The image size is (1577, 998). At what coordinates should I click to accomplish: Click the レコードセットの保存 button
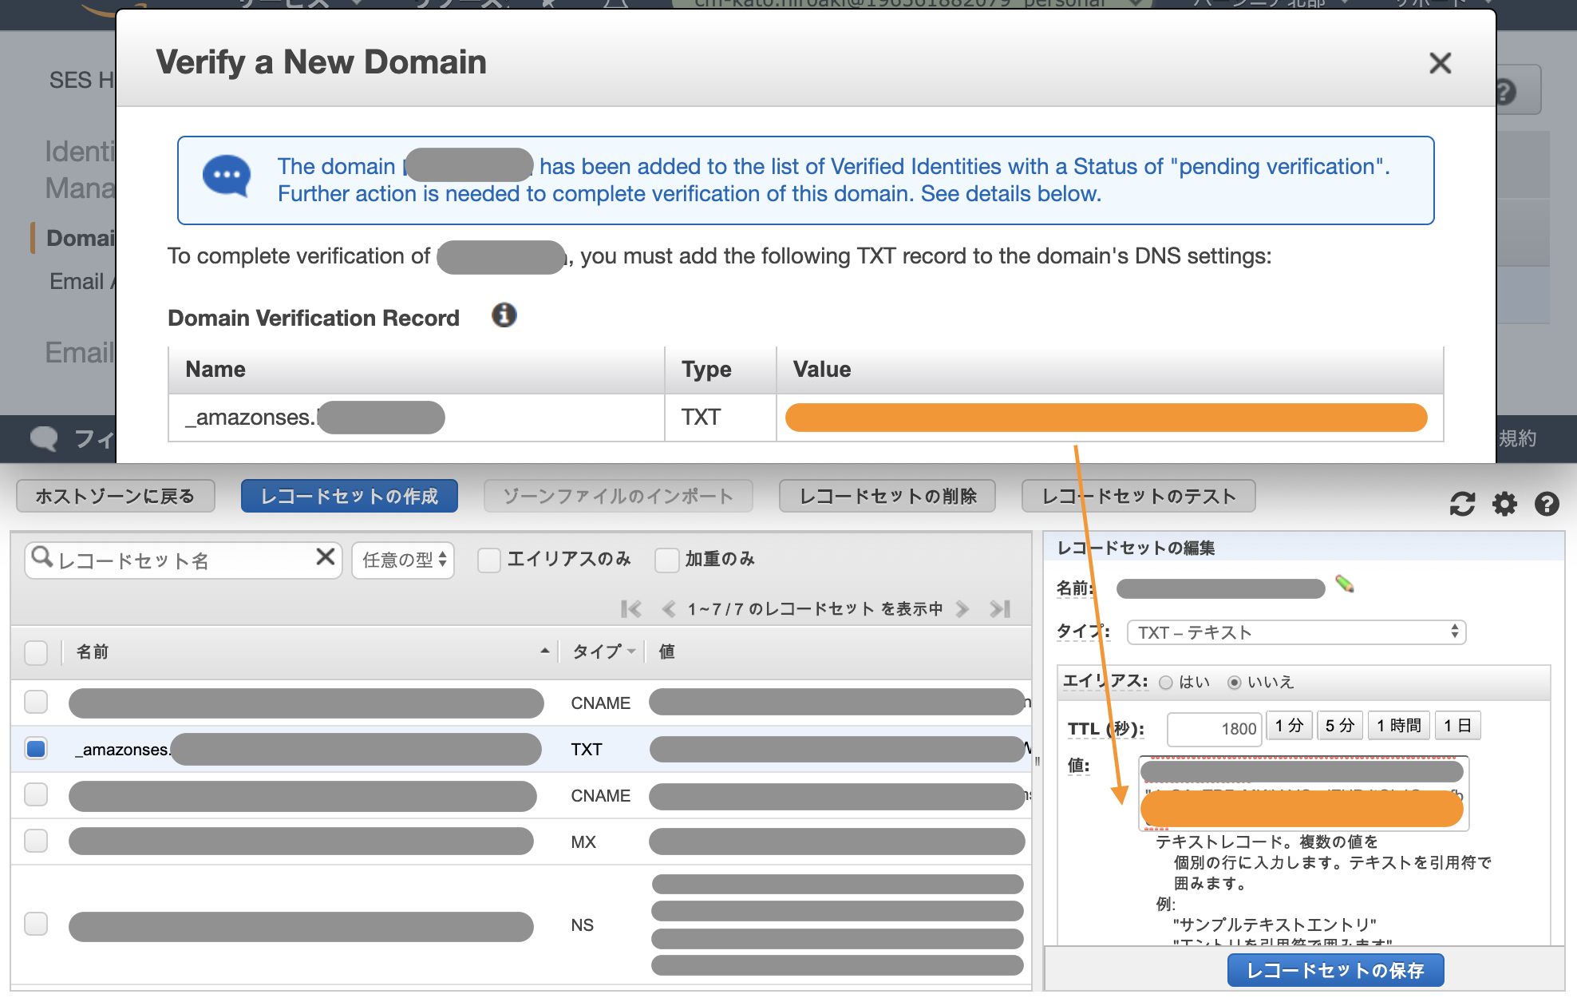(x=1335, y=970)
